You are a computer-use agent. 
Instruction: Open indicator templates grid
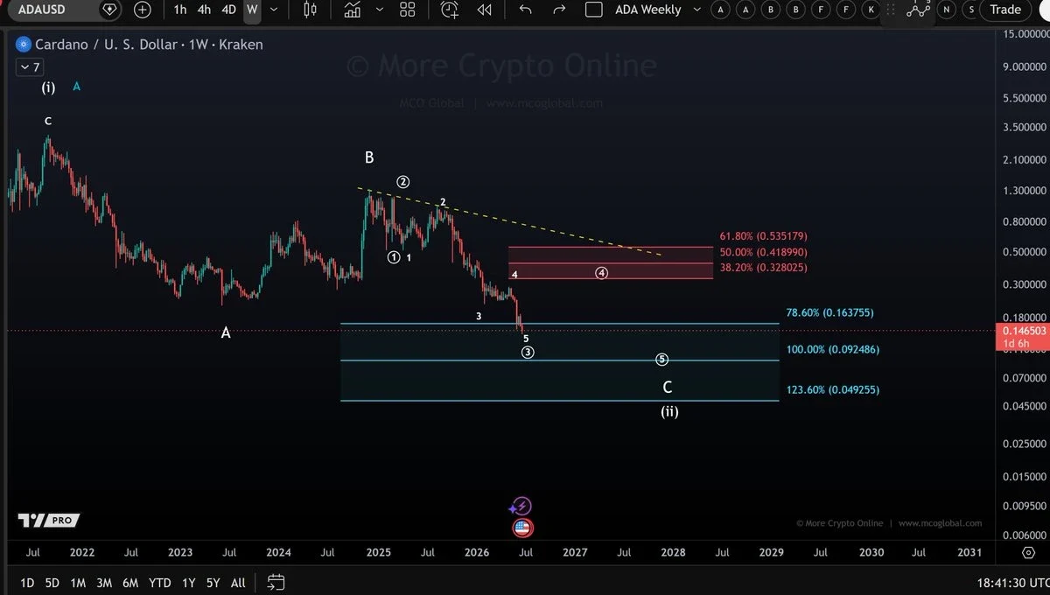pyautogui.click(x=407, y=10)
